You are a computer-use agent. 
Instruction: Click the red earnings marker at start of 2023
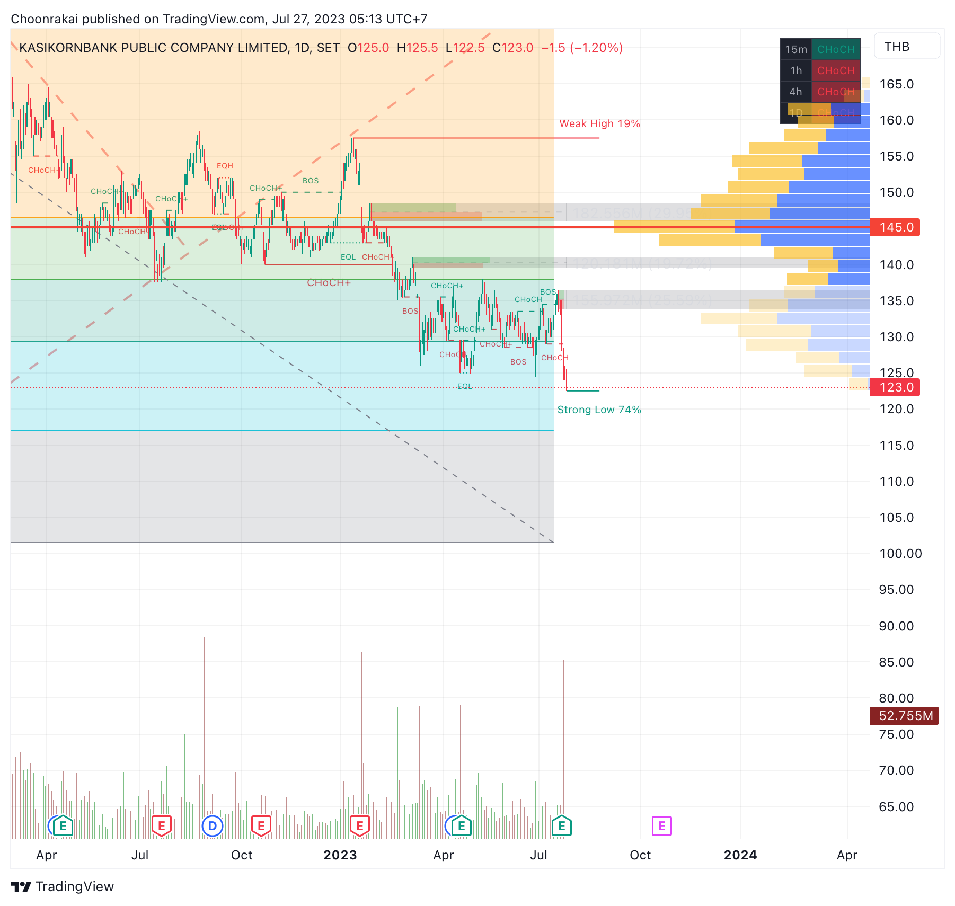[360, 825]
